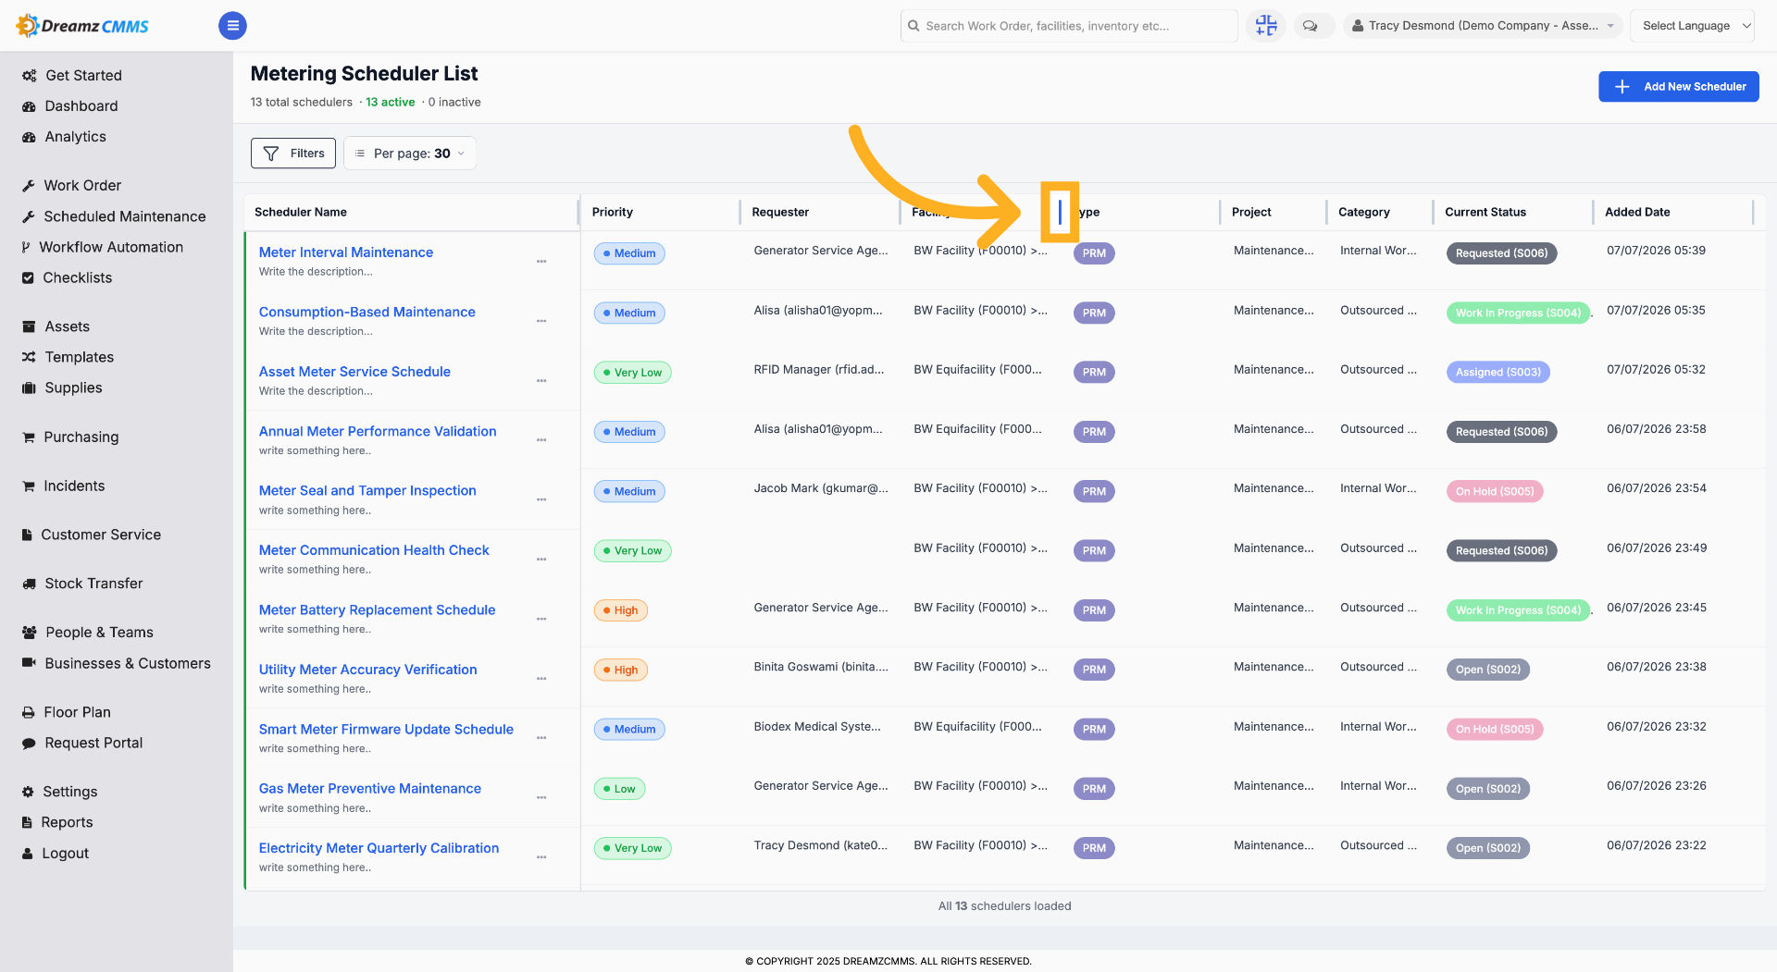Click the Add New Scheduler button
Screen dimensions: 1777x972
point(1678,87)
